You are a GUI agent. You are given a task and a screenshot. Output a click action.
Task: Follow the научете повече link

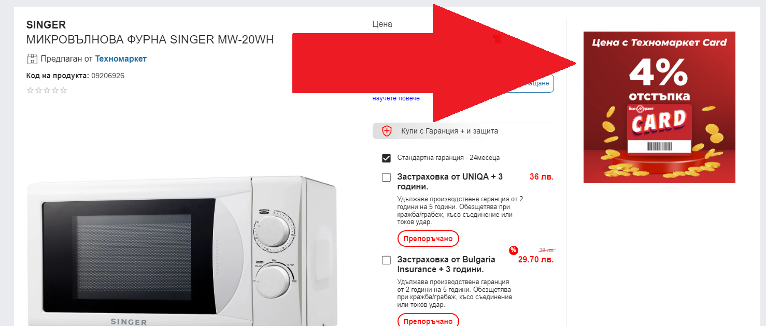click(396, 98)
